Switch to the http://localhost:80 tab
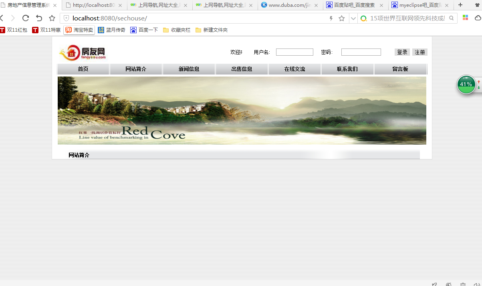Image resolution: width=482 pixels, height=286 pixels. pos(94,5)
